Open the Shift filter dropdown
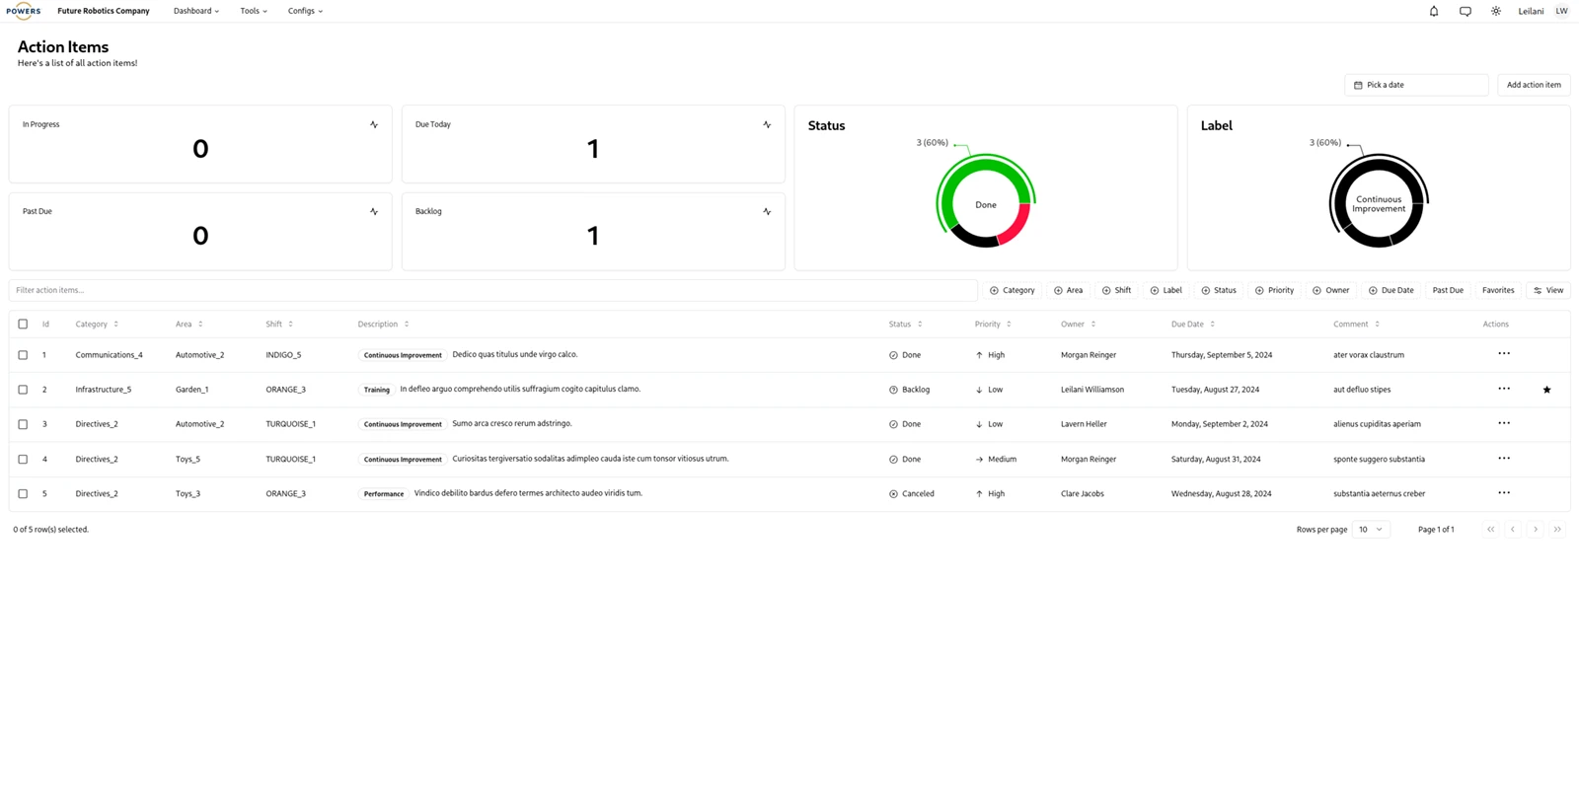Viewport: 1579px width, 801px height. tap(1117, 290)
